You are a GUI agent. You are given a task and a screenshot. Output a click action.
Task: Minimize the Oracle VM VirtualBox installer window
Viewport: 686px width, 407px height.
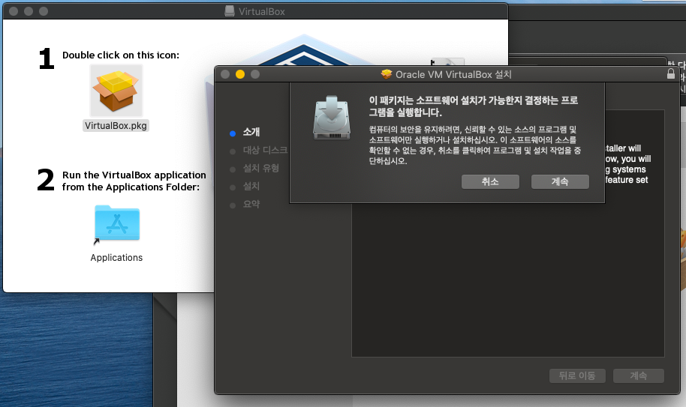point(239,74)
